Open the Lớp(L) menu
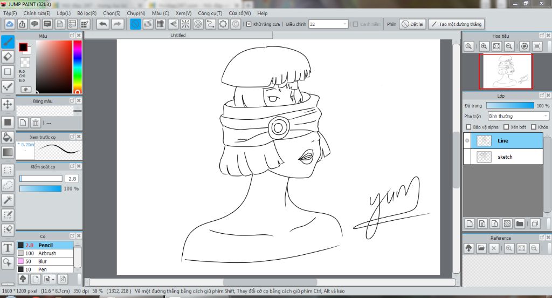 (64, 13)
